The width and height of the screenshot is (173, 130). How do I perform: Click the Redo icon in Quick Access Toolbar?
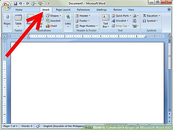pyautogui.click(x=28, y=4)
